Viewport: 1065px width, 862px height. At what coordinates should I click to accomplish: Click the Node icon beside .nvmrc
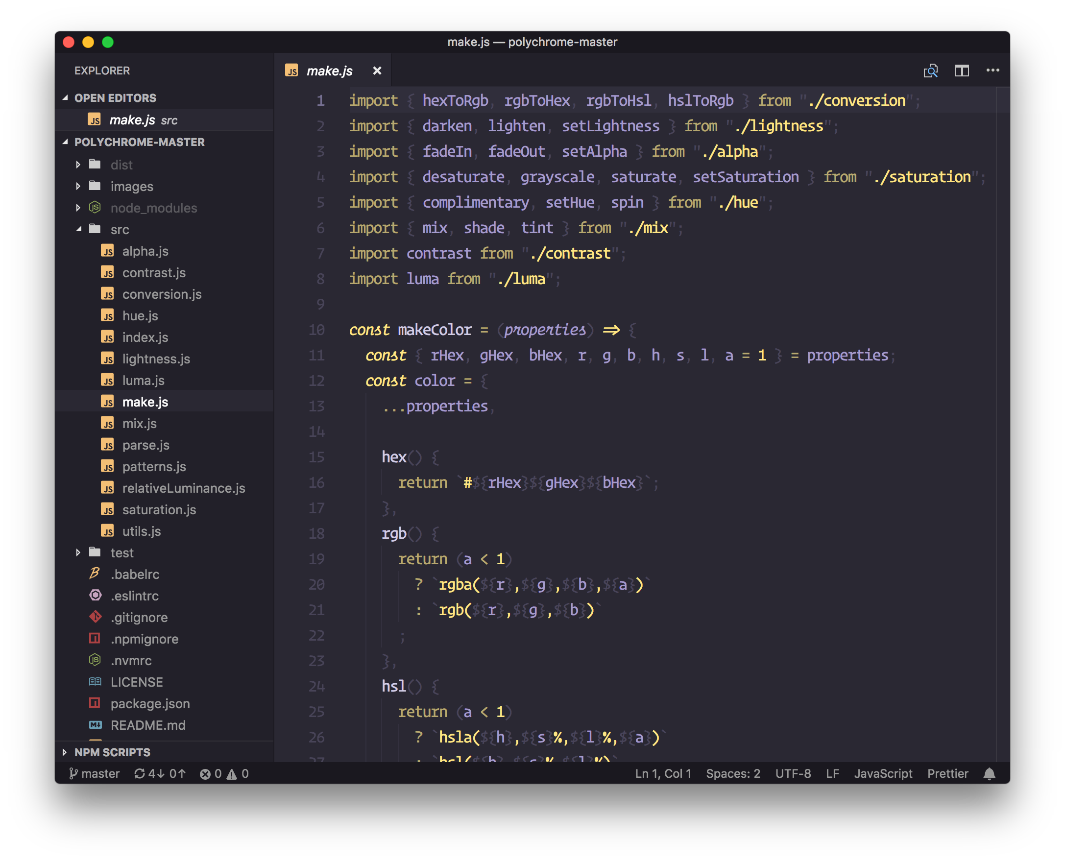(x=95, y=660)
